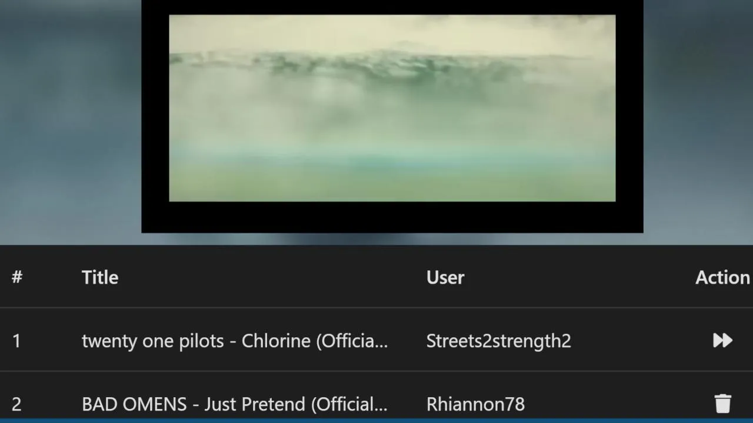Click the video player preview
The width and height of the screenshot is (753, 423).
[x=392, y=108]
